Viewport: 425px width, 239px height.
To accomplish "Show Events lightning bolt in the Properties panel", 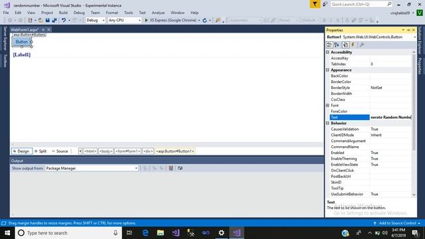I will [x=353, y=44].
